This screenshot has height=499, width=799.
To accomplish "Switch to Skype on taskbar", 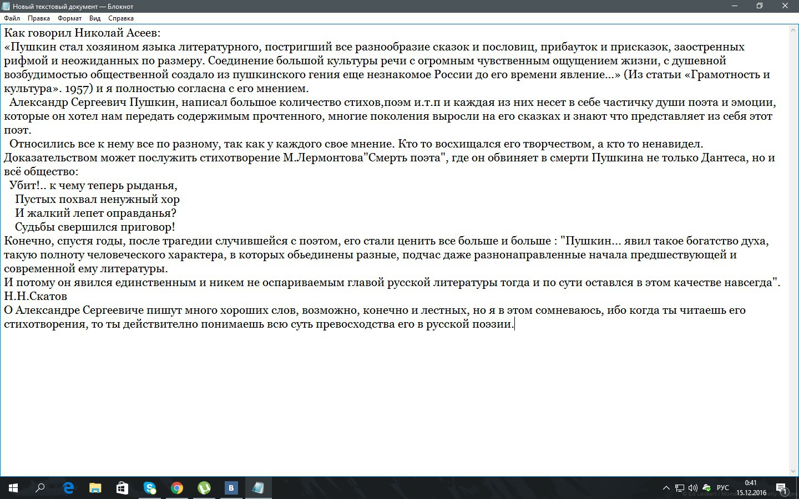I will coord(150,488).
